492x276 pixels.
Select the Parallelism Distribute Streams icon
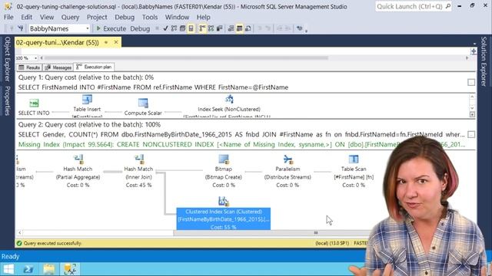[288, 159]
